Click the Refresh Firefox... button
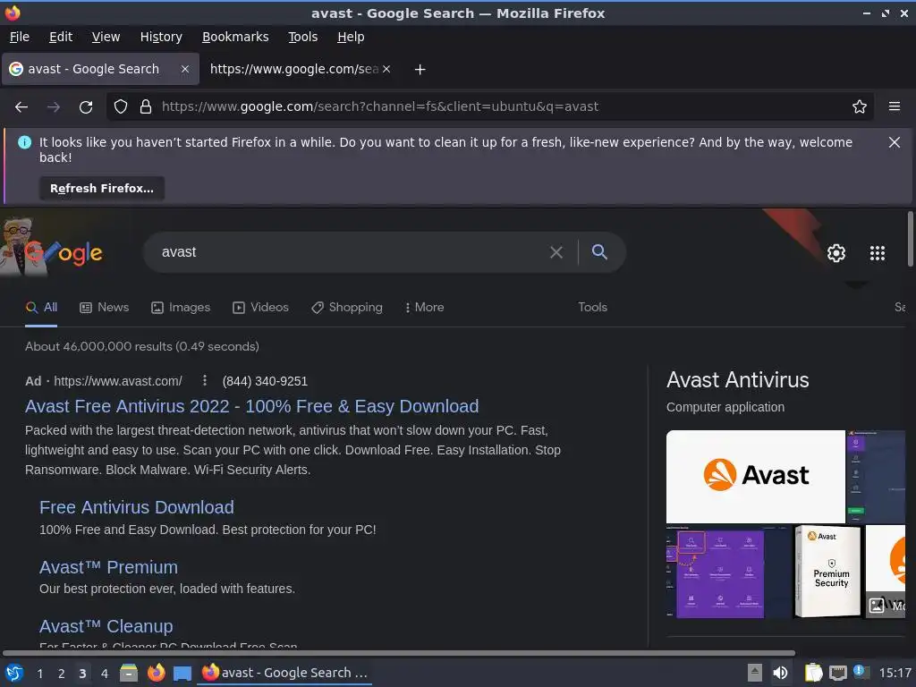The image size is (916, 687). tap(102, 188)
